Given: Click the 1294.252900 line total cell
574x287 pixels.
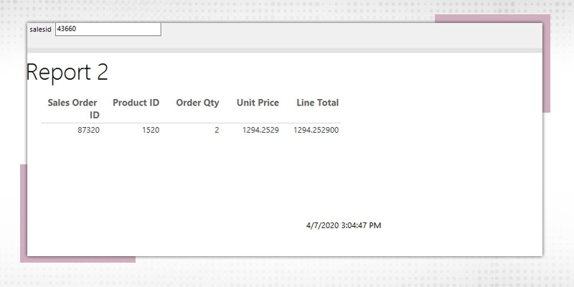Looking at the screenshot, I should [316, 131].
